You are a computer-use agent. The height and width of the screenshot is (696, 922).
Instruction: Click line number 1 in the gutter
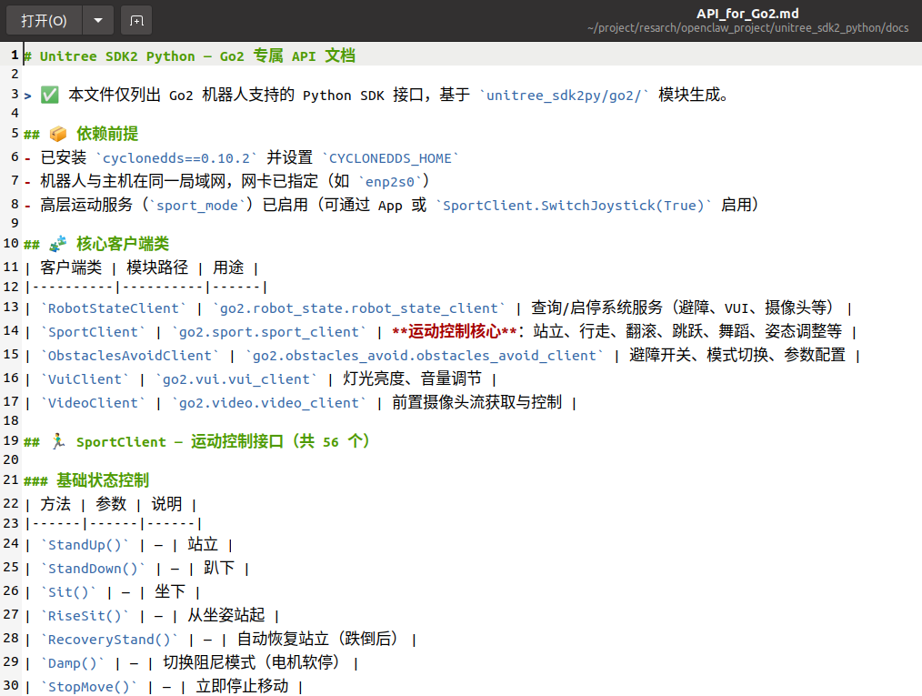[x=15, y=55]
